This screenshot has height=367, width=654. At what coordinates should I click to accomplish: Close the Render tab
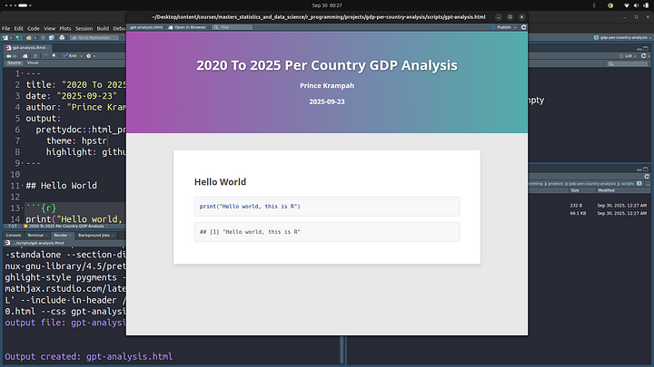click(x=70, y=235)
